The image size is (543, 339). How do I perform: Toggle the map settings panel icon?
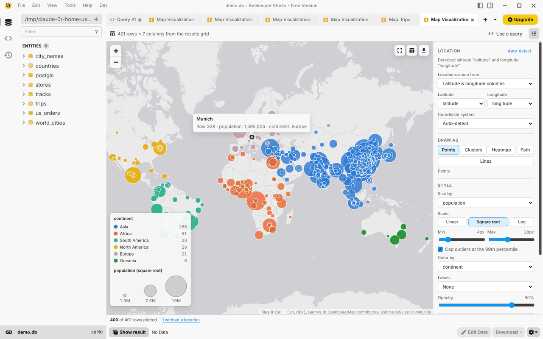(x=534, y=34)
